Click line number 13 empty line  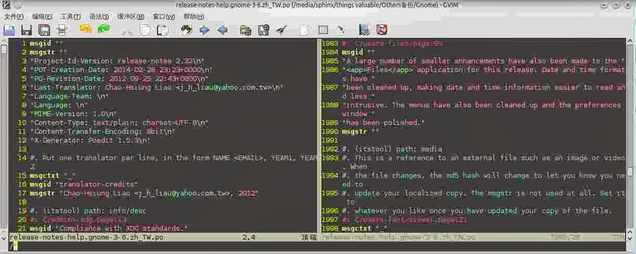21,149
